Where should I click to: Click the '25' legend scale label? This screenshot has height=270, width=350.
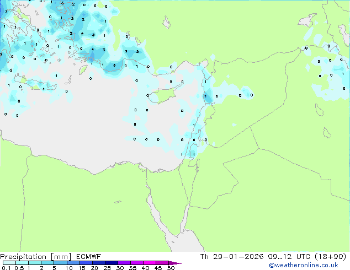(x=107, y=268)
